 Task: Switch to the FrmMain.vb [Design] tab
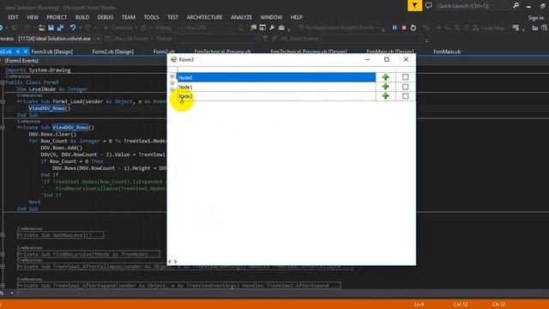tap(390, 51)
